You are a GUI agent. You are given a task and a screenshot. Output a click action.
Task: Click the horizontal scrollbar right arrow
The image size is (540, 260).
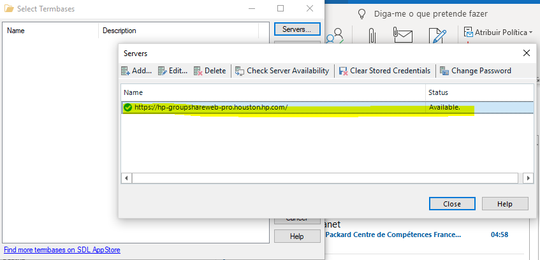click(x=527, y=178)
